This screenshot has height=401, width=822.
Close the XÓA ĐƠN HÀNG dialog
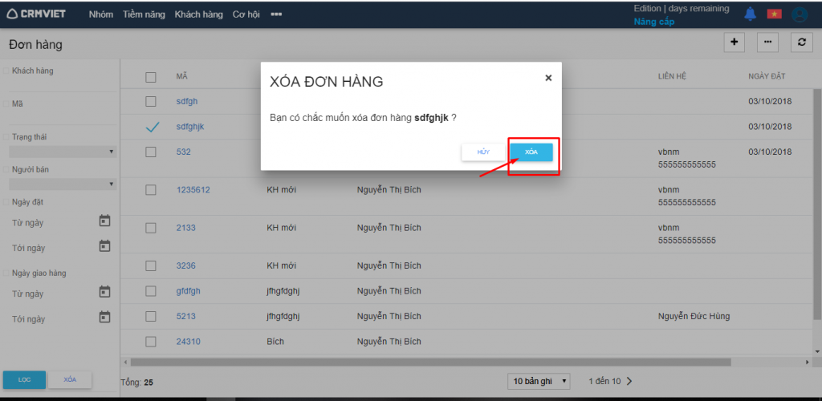(x=548, y=78)
